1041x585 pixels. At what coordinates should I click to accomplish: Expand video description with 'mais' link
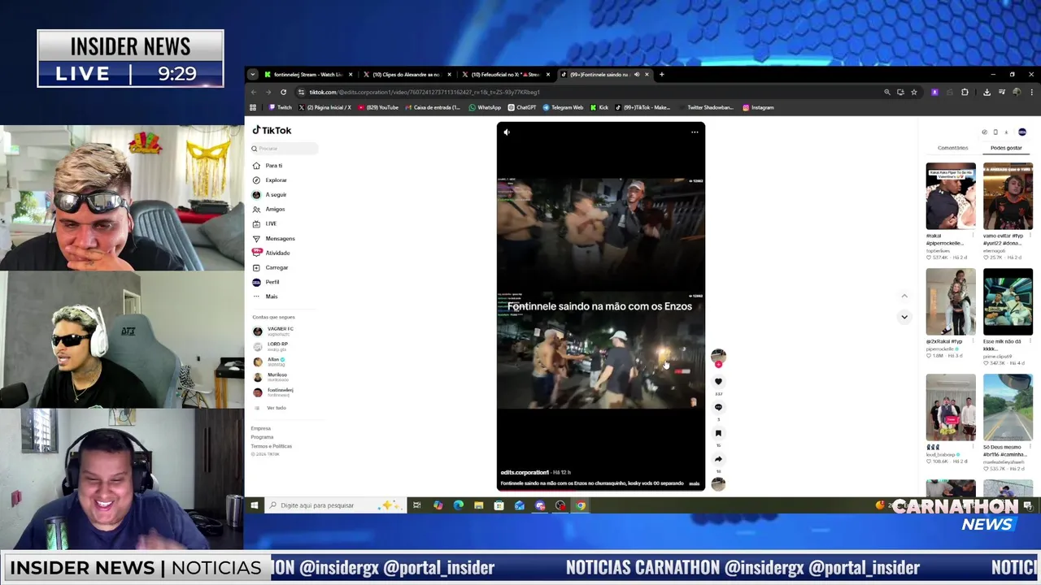tap(694, 483)
